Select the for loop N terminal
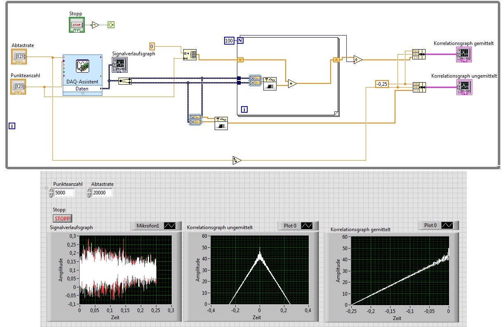Screen dimensions: 504x327 (240, 40)
